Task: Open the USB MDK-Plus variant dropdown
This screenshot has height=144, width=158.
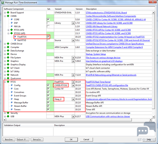Action: (x=73, y=116)
